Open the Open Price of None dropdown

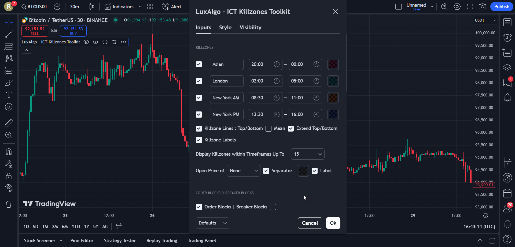[244, 171]
